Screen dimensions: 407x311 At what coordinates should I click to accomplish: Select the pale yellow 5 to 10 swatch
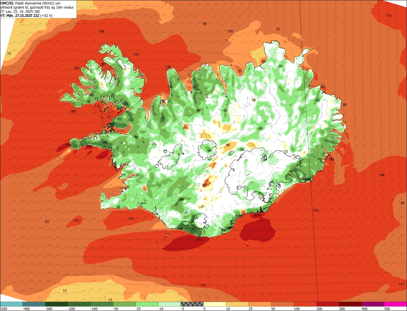[x=214, y=304]
